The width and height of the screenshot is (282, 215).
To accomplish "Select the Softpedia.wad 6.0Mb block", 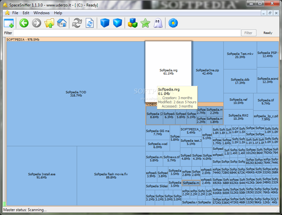I will [158, 145].
